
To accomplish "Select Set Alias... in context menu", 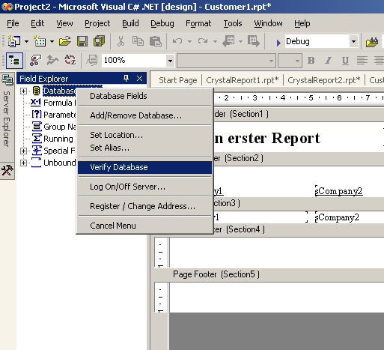I will coord(144,148).
